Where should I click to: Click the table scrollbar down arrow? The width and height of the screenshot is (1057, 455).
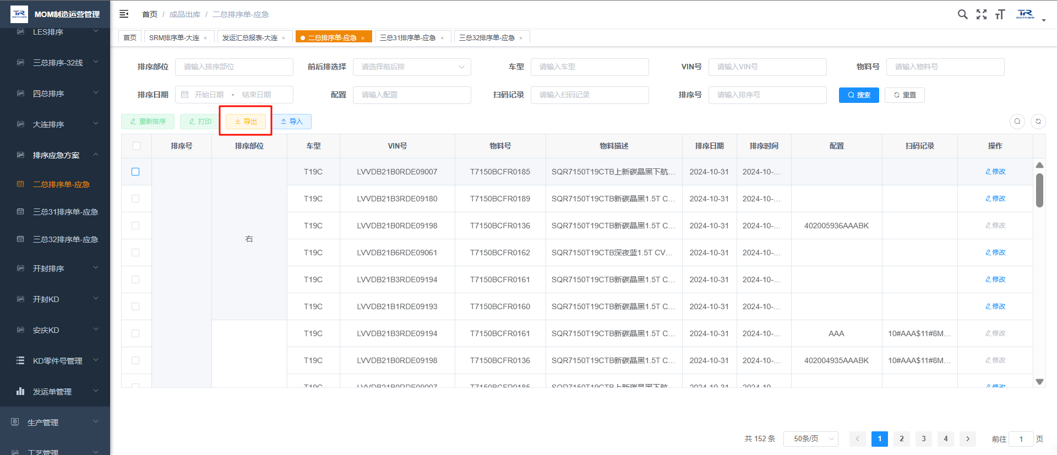pos(1039,381)
